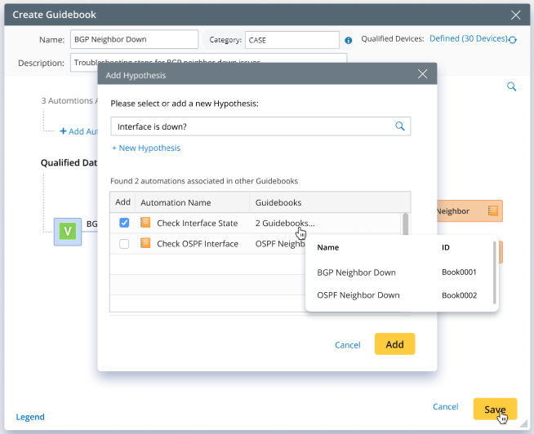Close the Add Hypothesis dialog
Viewport: 534px width, 434px height.
tap(422, 74)
